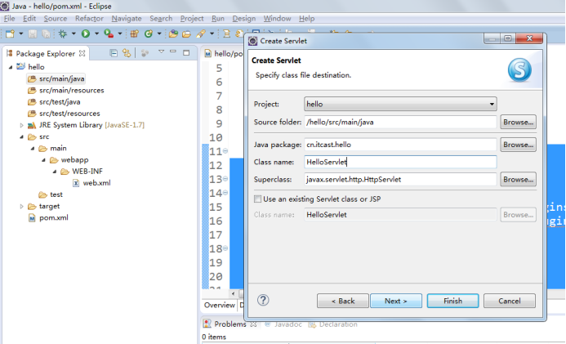Open the Window menu
This screenshot has height=344, width=566.
point(277,19)
